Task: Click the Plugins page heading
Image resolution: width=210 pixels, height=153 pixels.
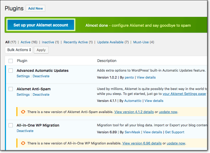Action: [14, 8]
